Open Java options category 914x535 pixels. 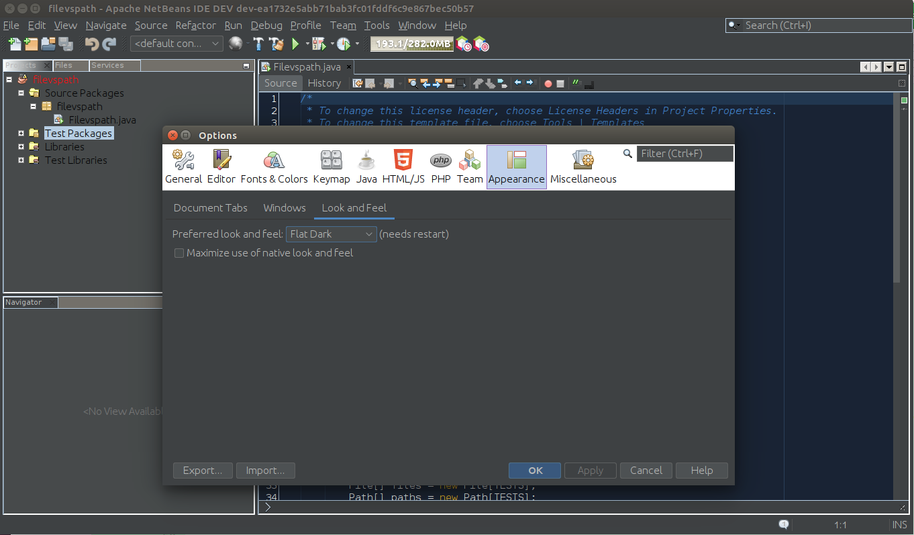tap(366, 167)
